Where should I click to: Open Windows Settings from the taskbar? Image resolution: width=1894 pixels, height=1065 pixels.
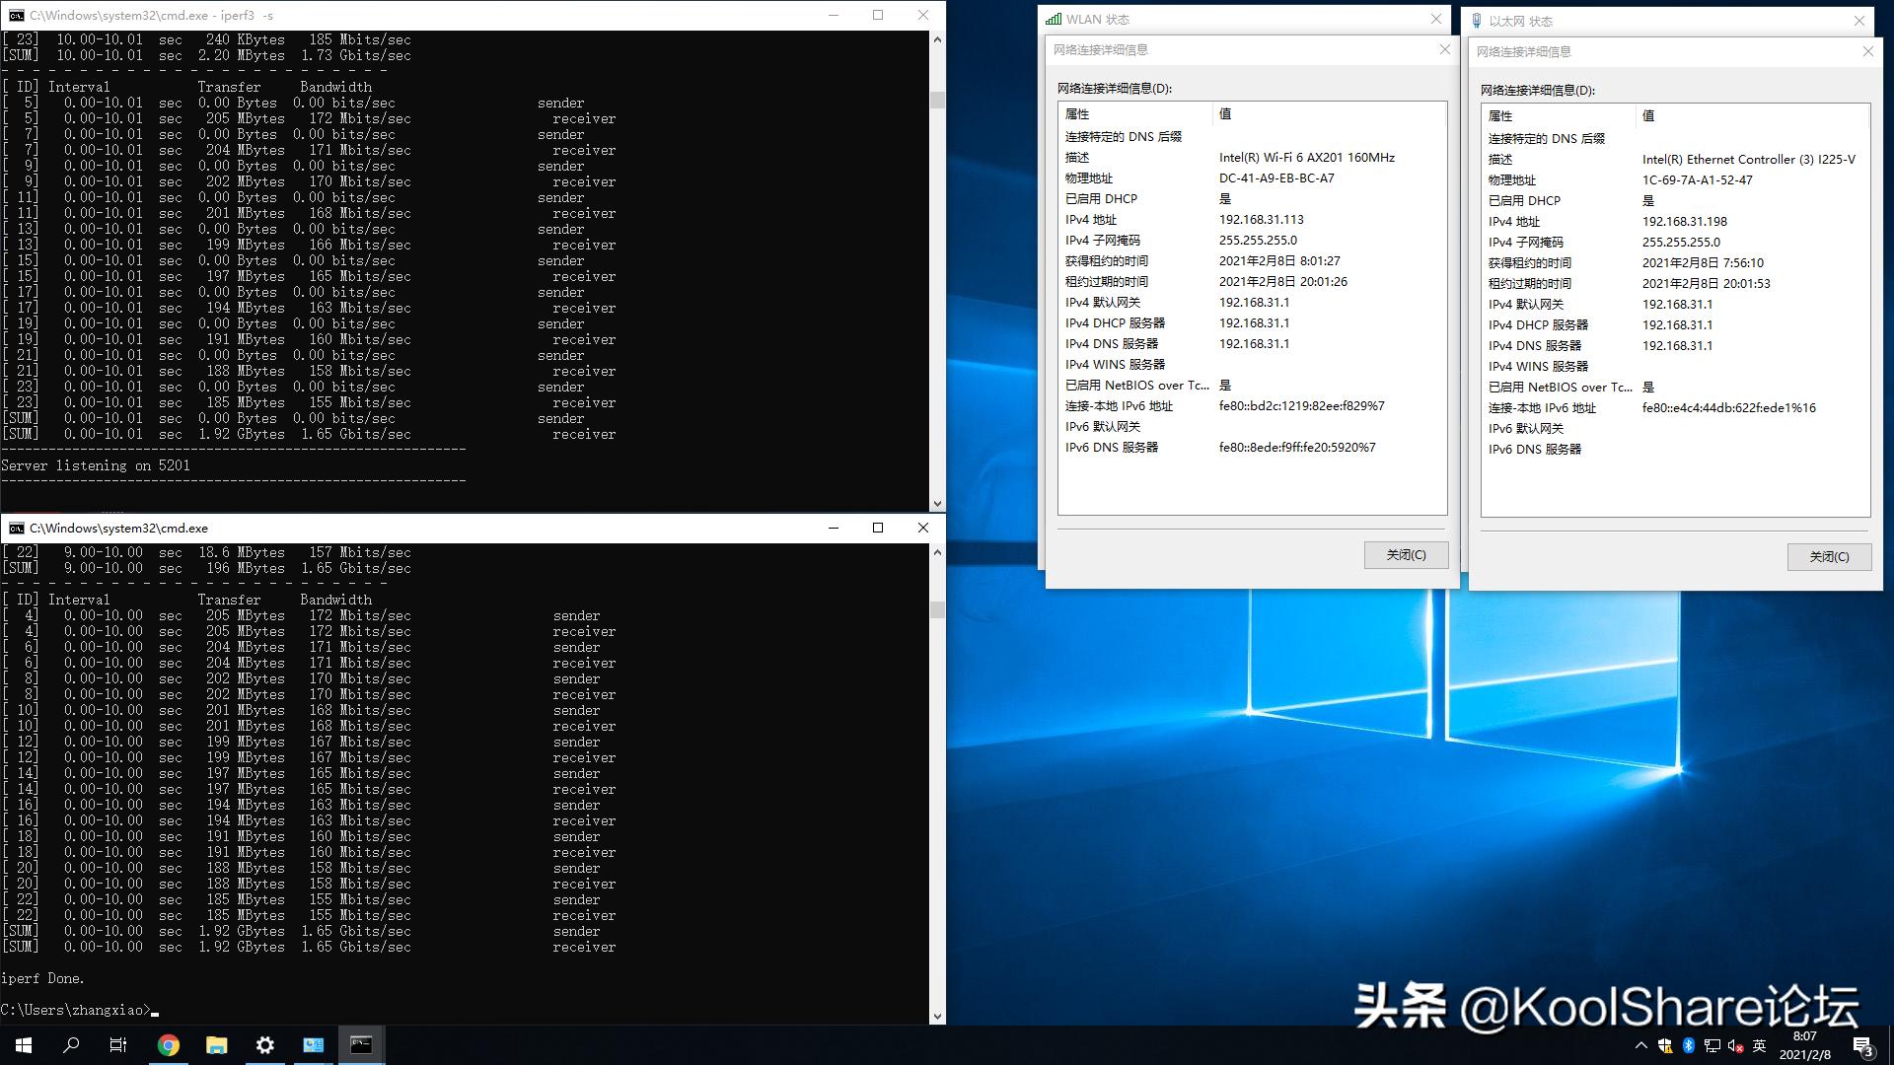click(264, 1044)
